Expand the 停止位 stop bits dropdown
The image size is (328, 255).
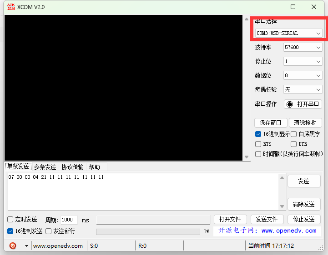click(x=303, y=61)
